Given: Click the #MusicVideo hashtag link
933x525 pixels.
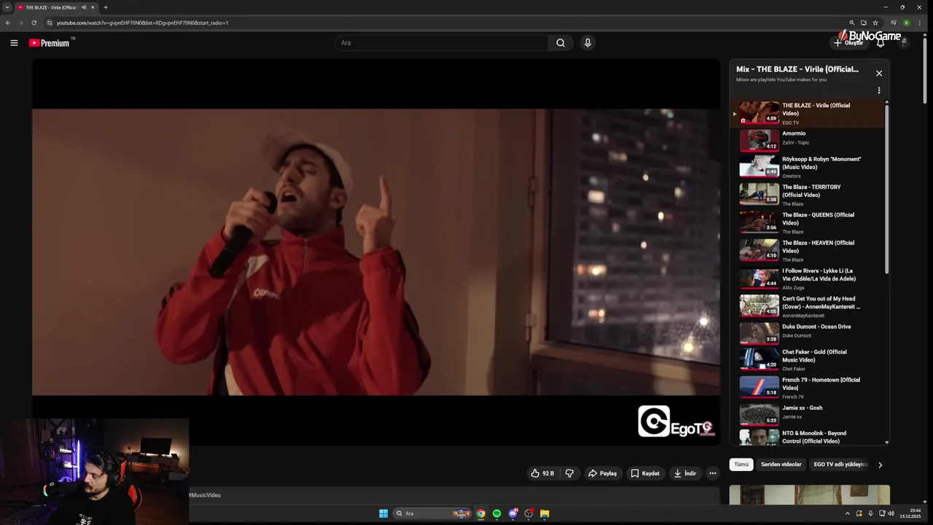Looking at the screenshot, I should pos(205,495).
